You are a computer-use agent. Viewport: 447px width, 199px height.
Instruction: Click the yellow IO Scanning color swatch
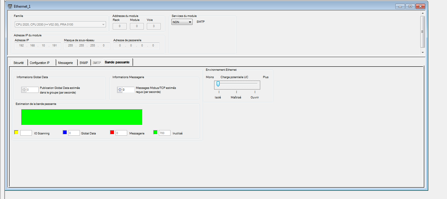(17, 133)
